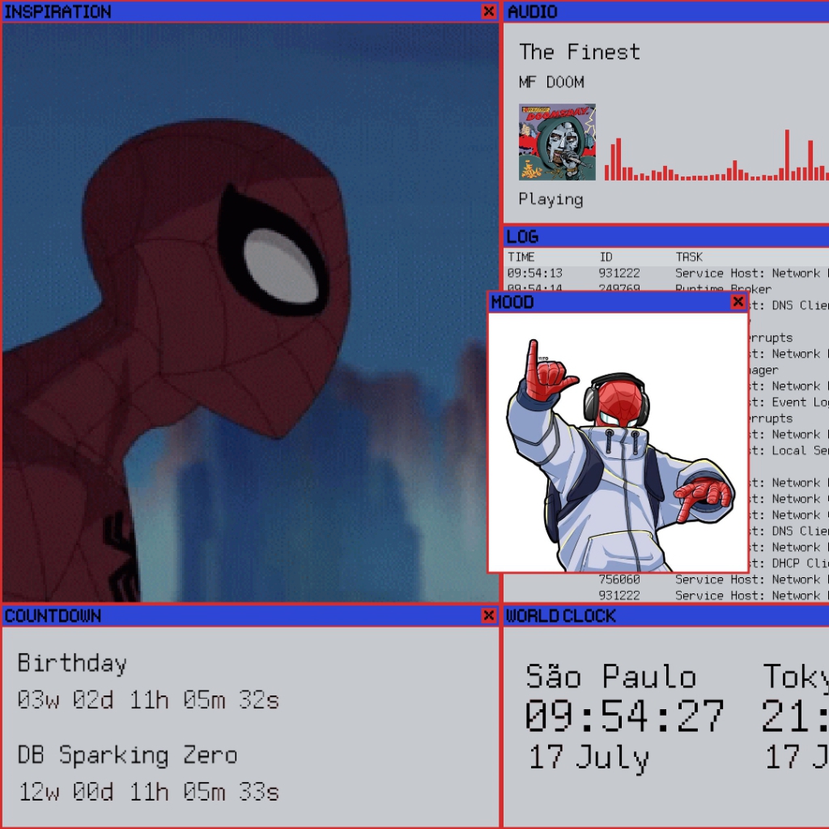The image size is (829, 829).
Task: Click the Spider-Man picture in INSPIRATION window
Action: pyautogui.click(x=250, y=312)
